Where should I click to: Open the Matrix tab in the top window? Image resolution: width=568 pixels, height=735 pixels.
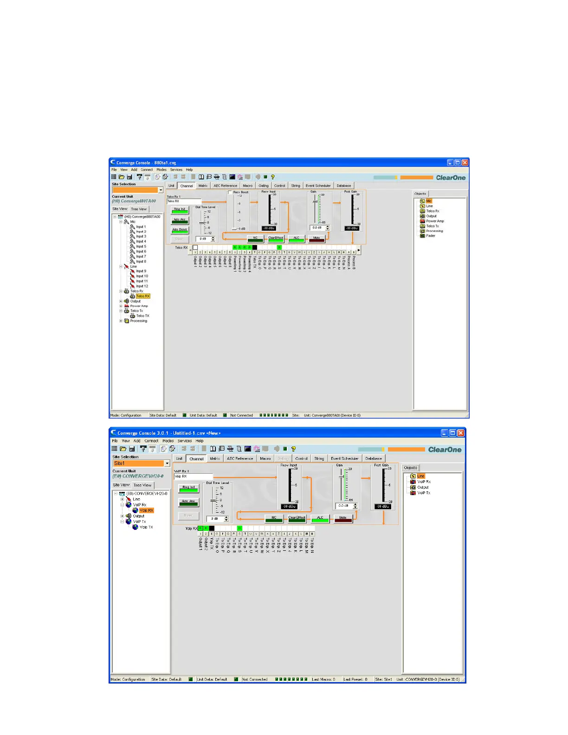coord(203,186)
